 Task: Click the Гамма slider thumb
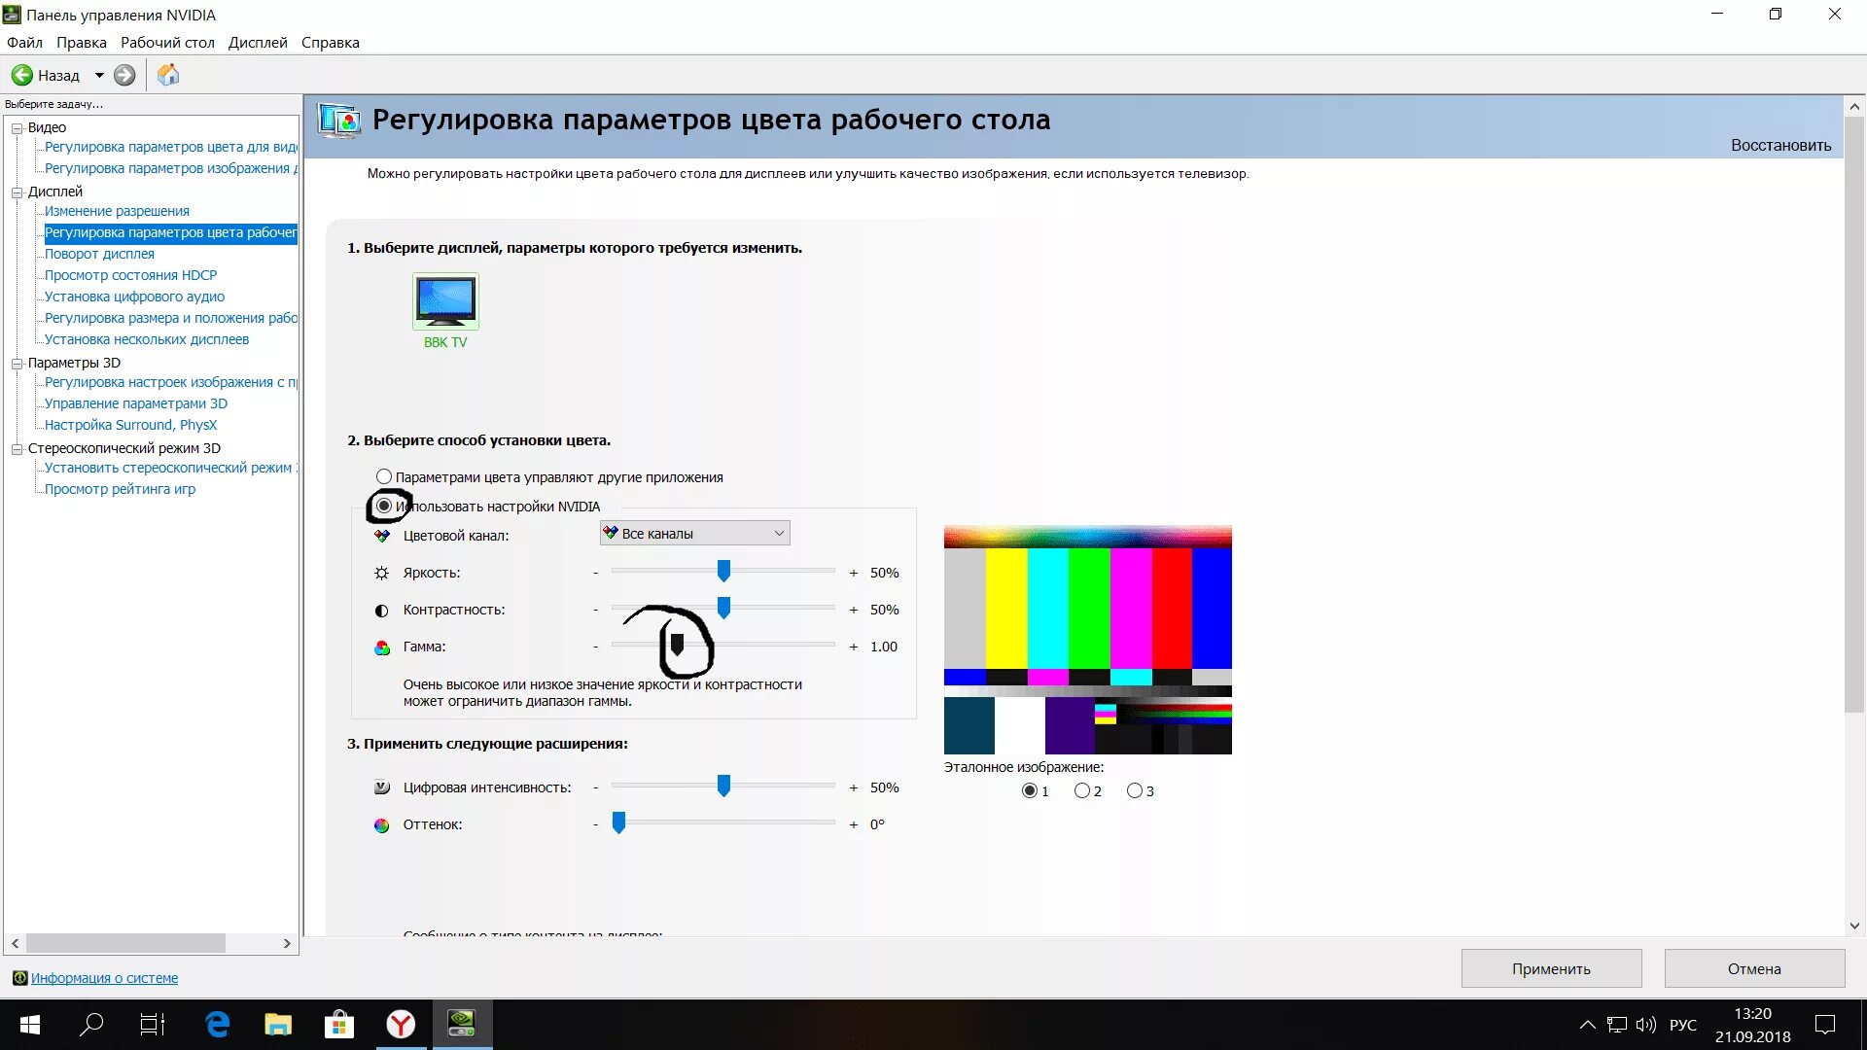pos(678,644)
